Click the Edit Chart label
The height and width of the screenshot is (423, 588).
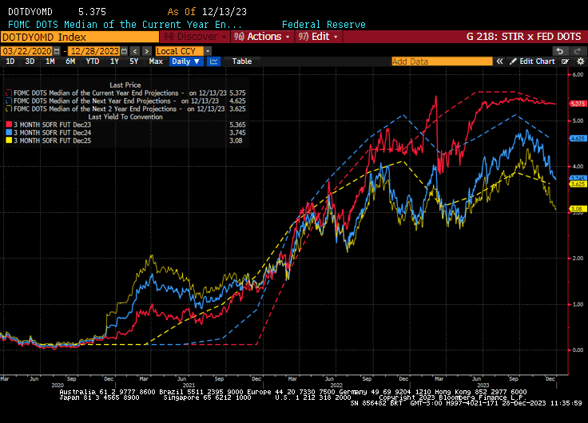537,61
